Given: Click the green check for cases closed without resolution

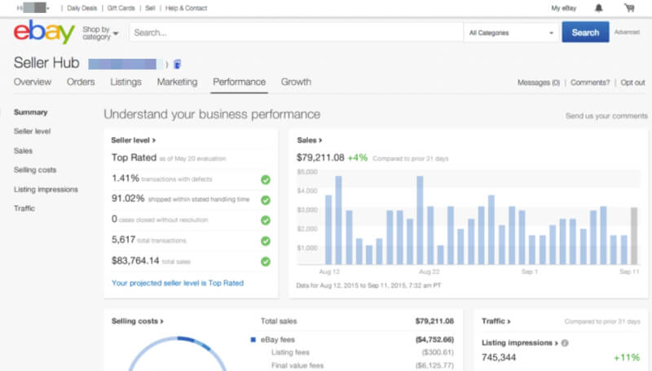Looking at the screenshot, I should point(266,220).
